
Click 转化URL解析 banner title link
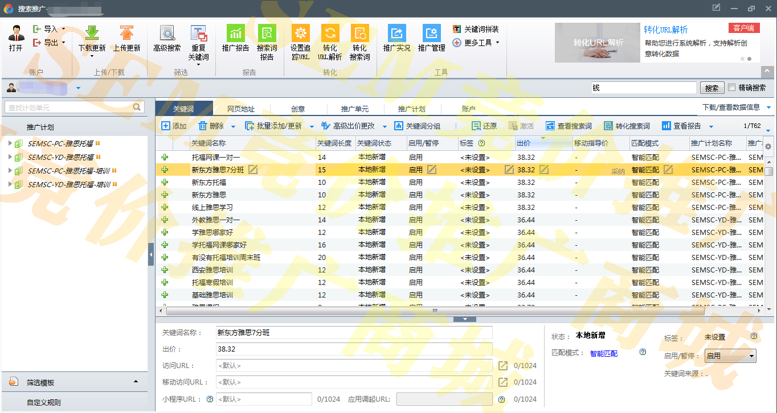[x=666, y=30]
